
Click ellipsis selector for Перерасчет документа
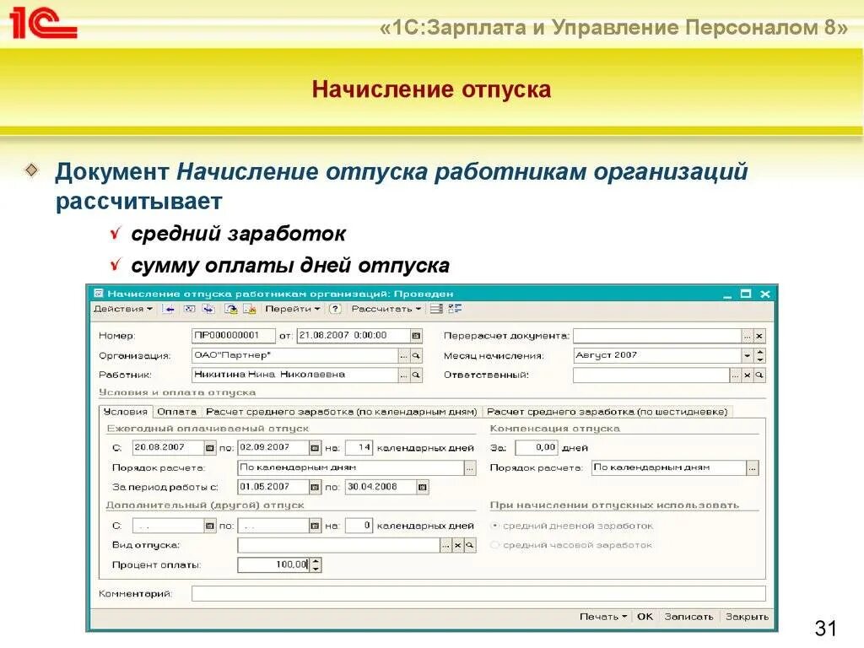[748, 336]
